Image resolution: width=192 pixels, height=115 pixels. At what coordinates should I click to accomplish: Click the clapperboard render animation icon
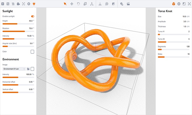tap(128, 4)
